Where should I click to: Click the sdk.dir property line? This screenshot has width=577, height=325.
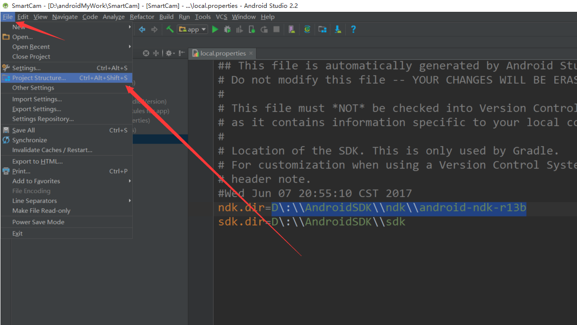pos(312,222)
